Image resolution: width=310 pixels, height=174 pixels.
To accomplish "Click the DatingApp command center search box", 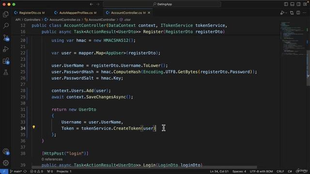I will (x=162, y=4).
